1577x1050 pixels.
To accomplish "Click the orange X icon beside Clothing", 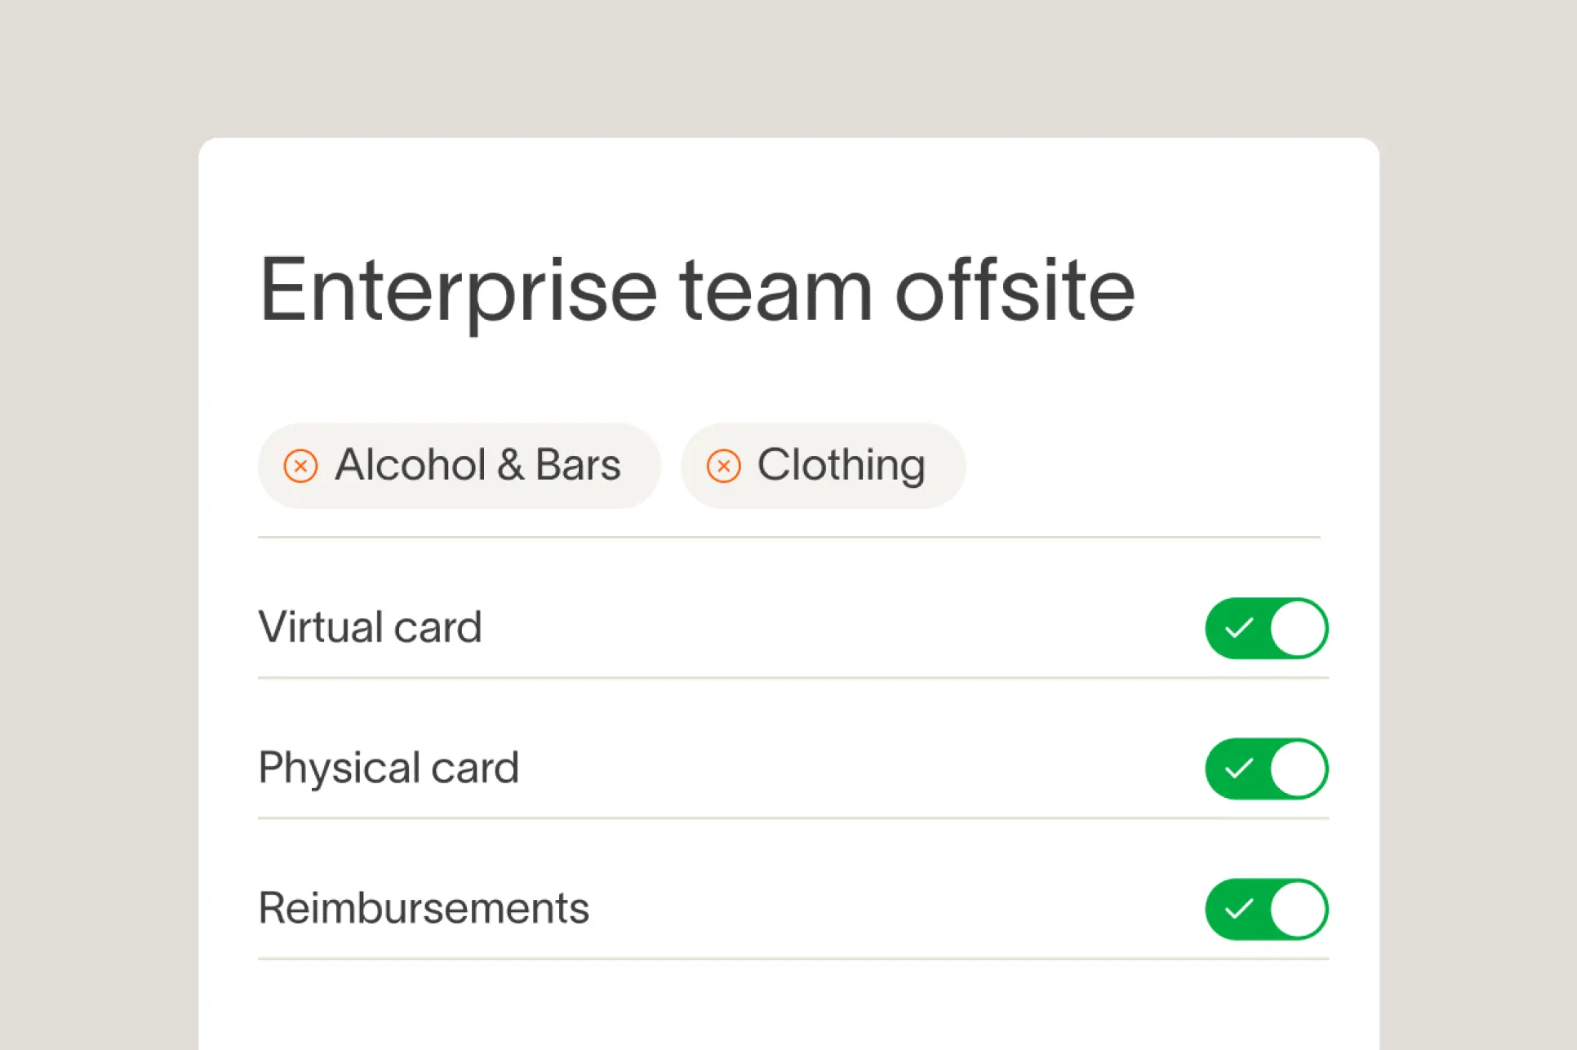I will coord(723,467).
